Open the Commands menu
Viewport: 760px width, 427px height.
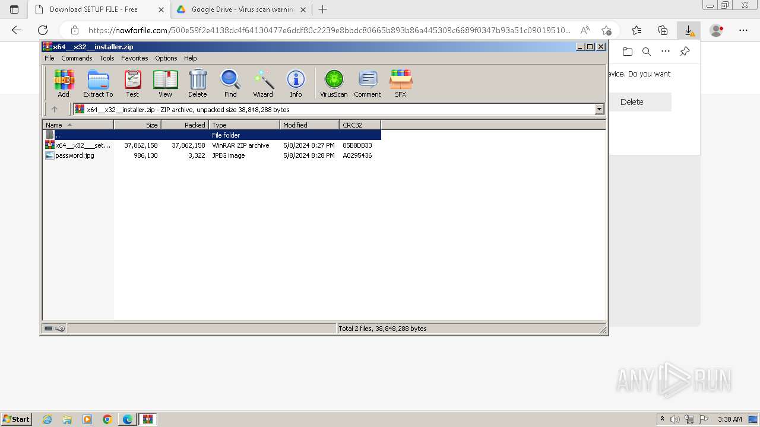point(77,58)
